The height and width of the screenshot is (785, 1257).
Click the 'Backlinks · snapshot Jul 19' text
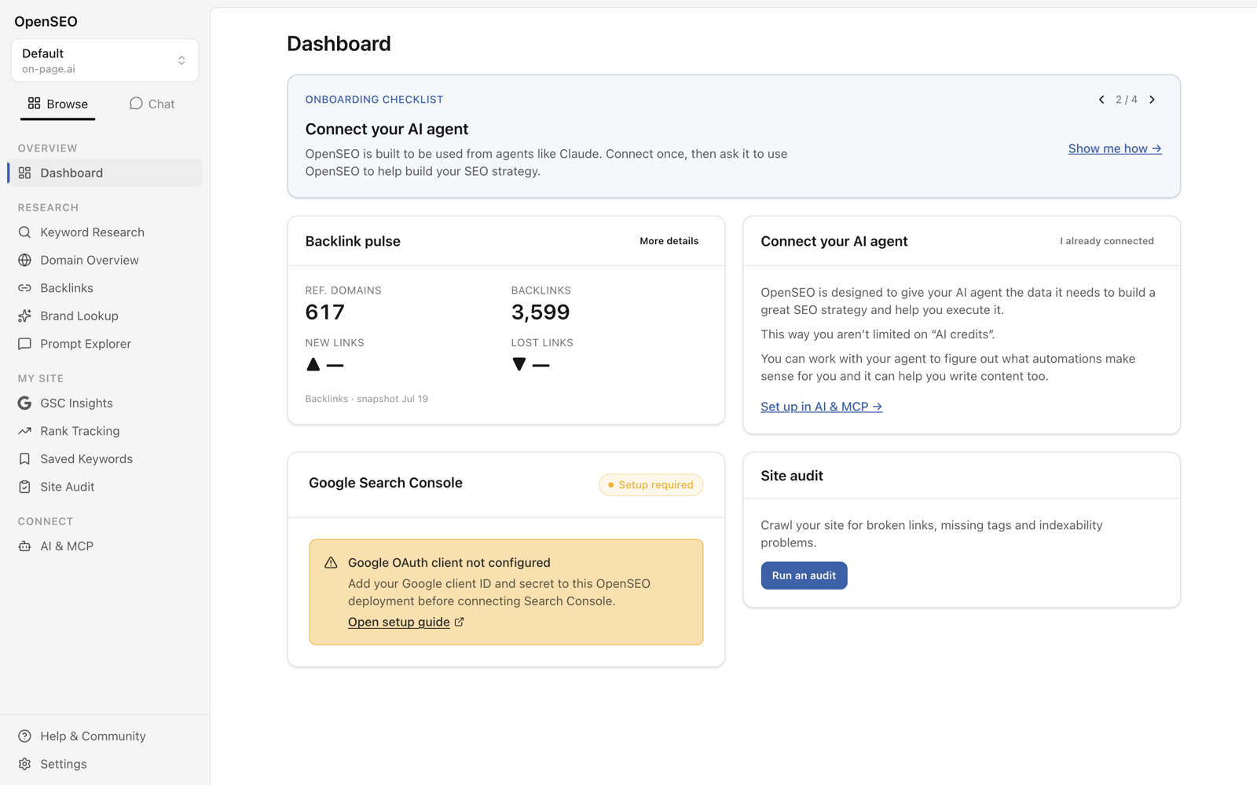click(x=367, y=399)
